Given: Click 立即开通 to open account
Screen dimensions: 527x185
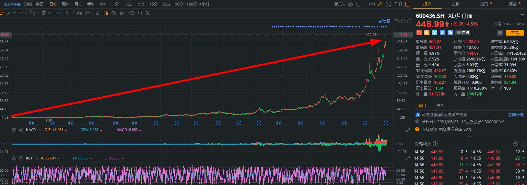Looking at the screenshot, I should 516,114.
